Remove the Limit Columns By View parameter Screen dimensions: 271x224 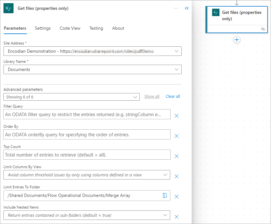[177, 176]
